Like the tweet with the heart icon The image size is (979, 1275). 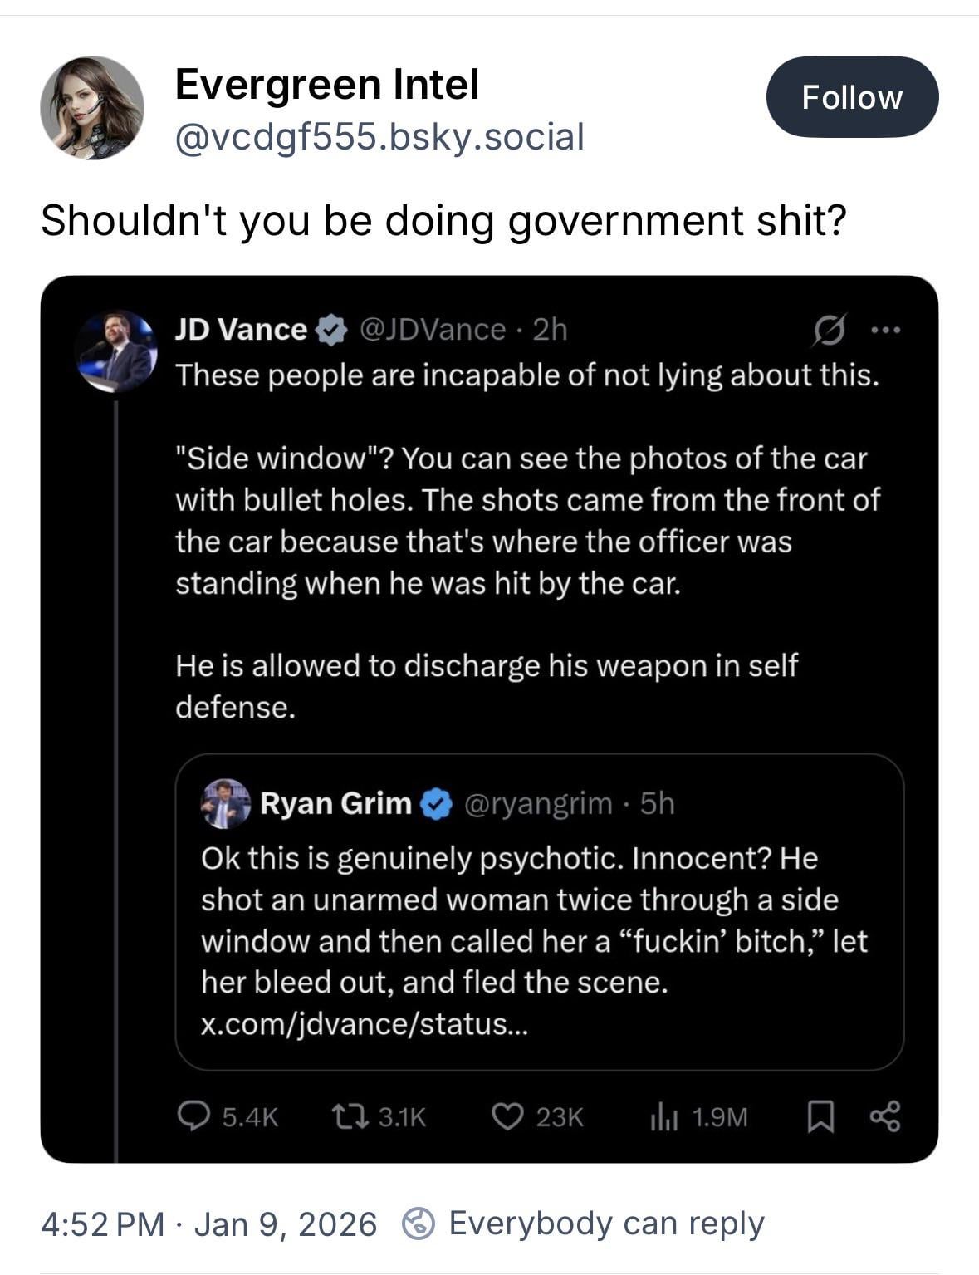click(507, 1116)
